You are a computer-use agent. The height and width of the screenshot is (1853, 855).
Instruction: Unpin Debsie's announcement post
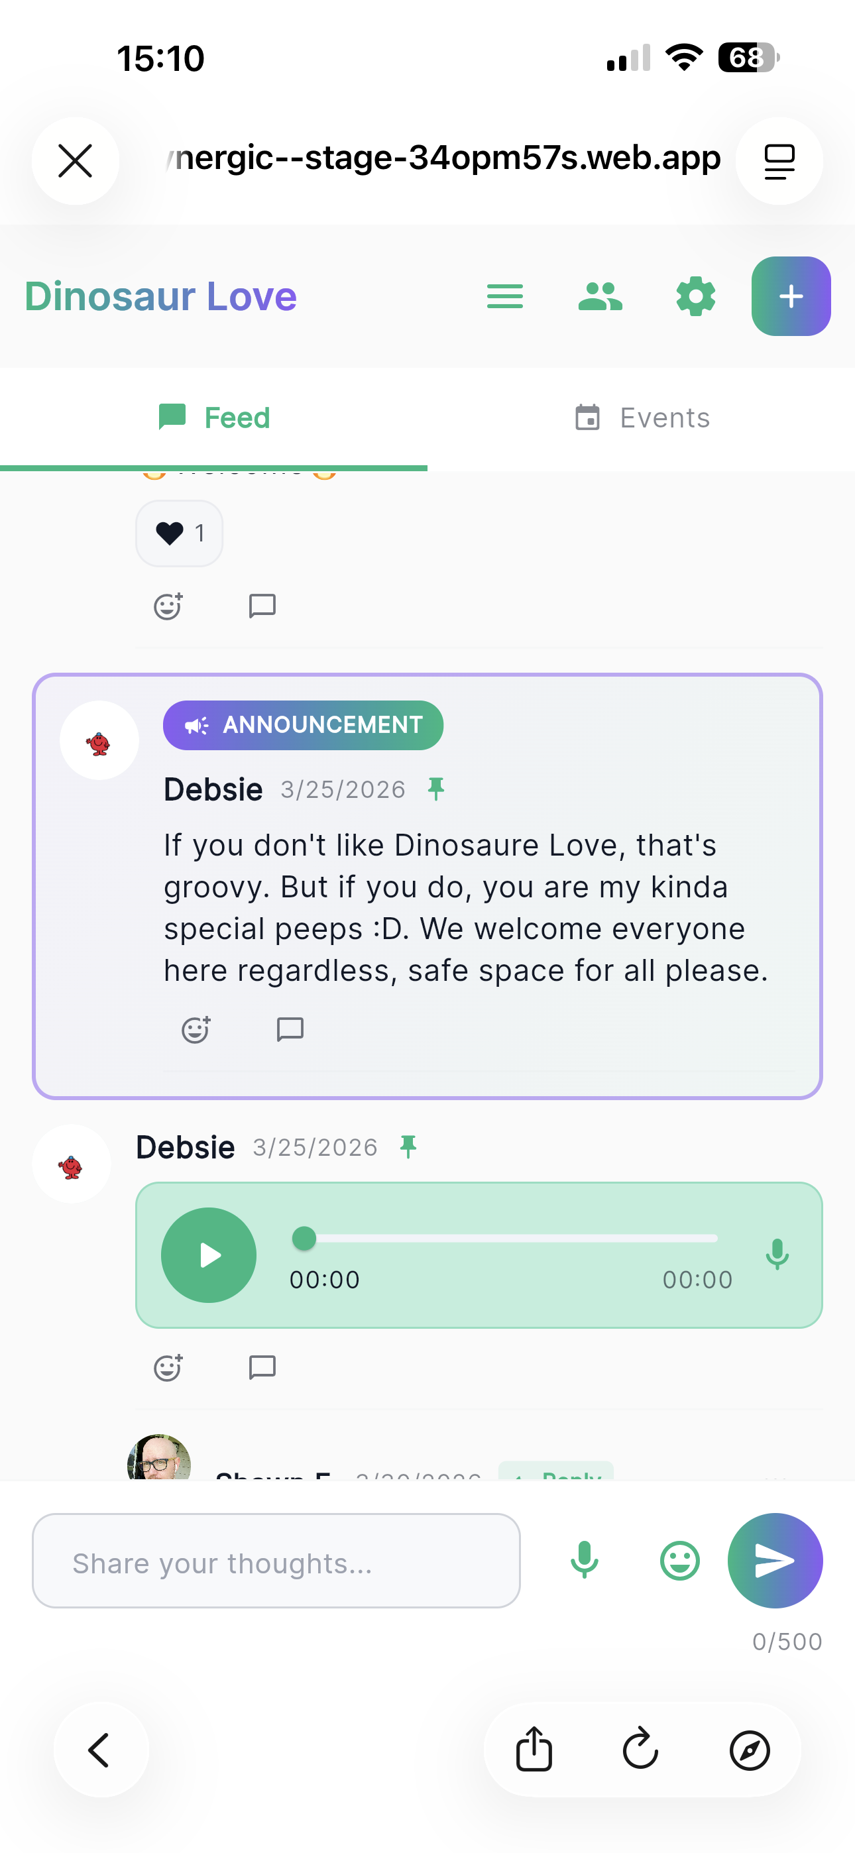[436, 789]
